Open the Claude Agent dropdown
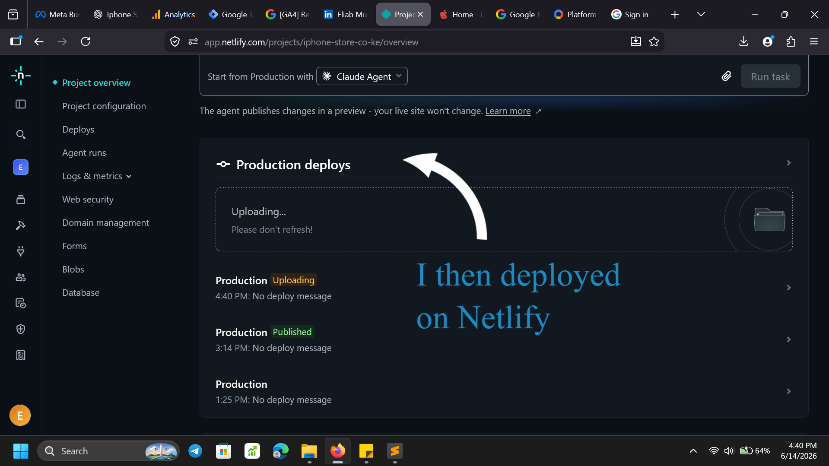The height and width of the screenshot is (466, 829). (x=362, y=76)
